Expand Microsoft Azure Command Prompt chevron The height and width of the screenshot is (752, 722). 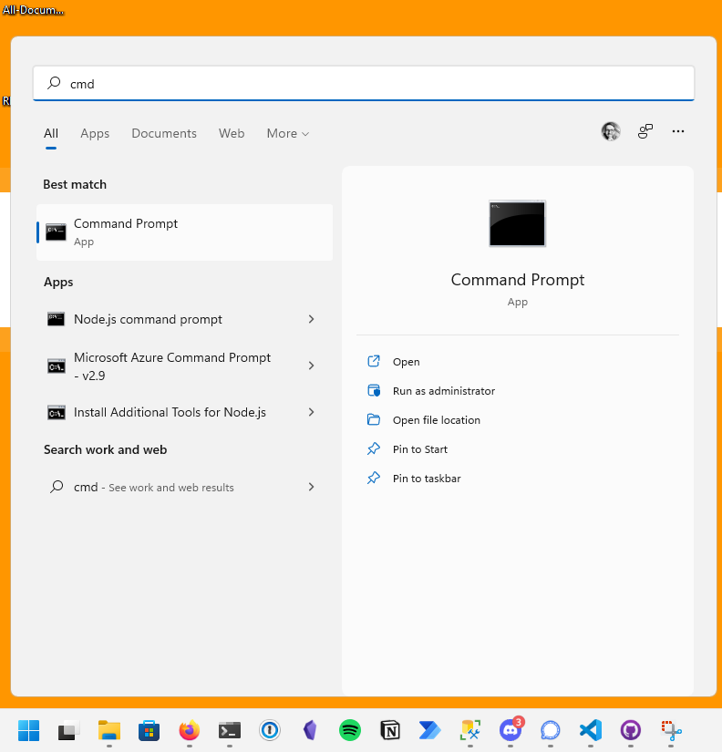[x=311, y=366]
